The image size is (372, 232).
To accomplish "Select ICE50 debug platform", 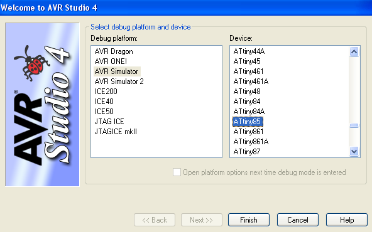I will pyautogui.click(x=104, y=112).
